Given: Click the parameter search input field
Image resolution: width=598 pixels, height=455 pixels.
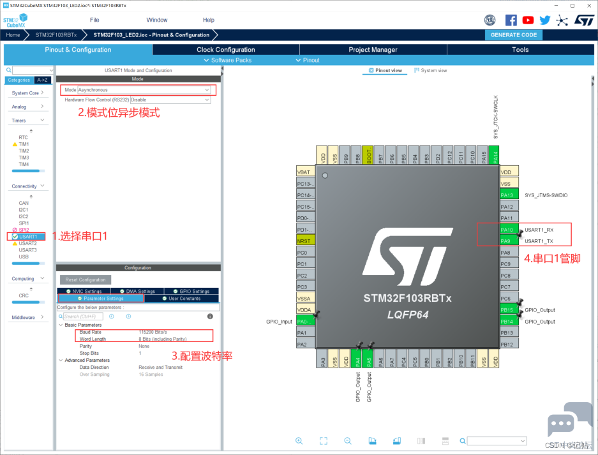Looking at the screenshot, I should [x=83, y=317].
